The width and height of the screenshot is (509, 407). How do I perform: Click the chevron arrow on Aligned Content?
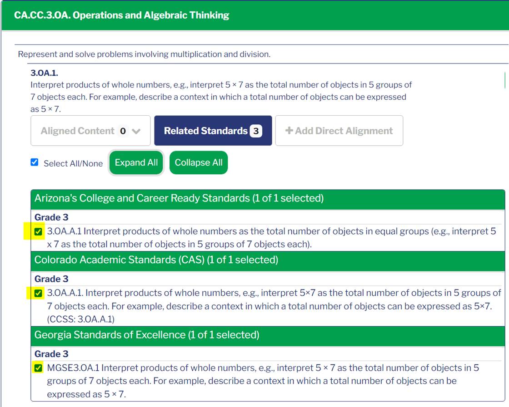point(136,131)
